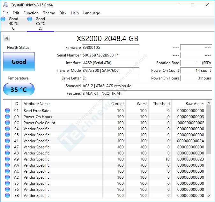Click status orb of Power Cycle Count row
Viewport: 215px width, 202px height.
[x=7, y=123]
